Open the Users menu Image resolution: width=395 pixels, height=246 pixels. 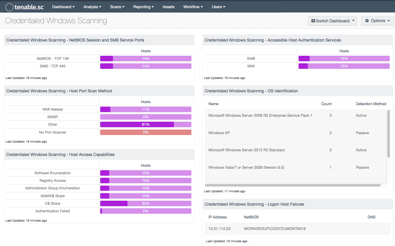pos(218,6)
